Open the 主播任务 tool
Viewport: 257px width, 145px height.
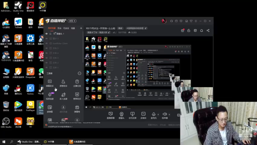77,83
